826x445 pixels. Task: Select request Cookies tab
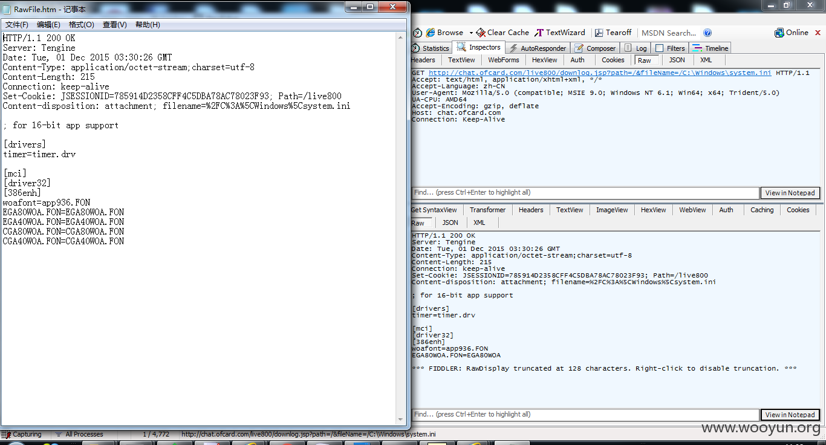613,60
